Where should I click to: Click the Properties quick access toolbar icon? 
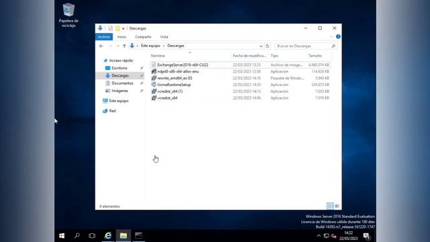110,28
